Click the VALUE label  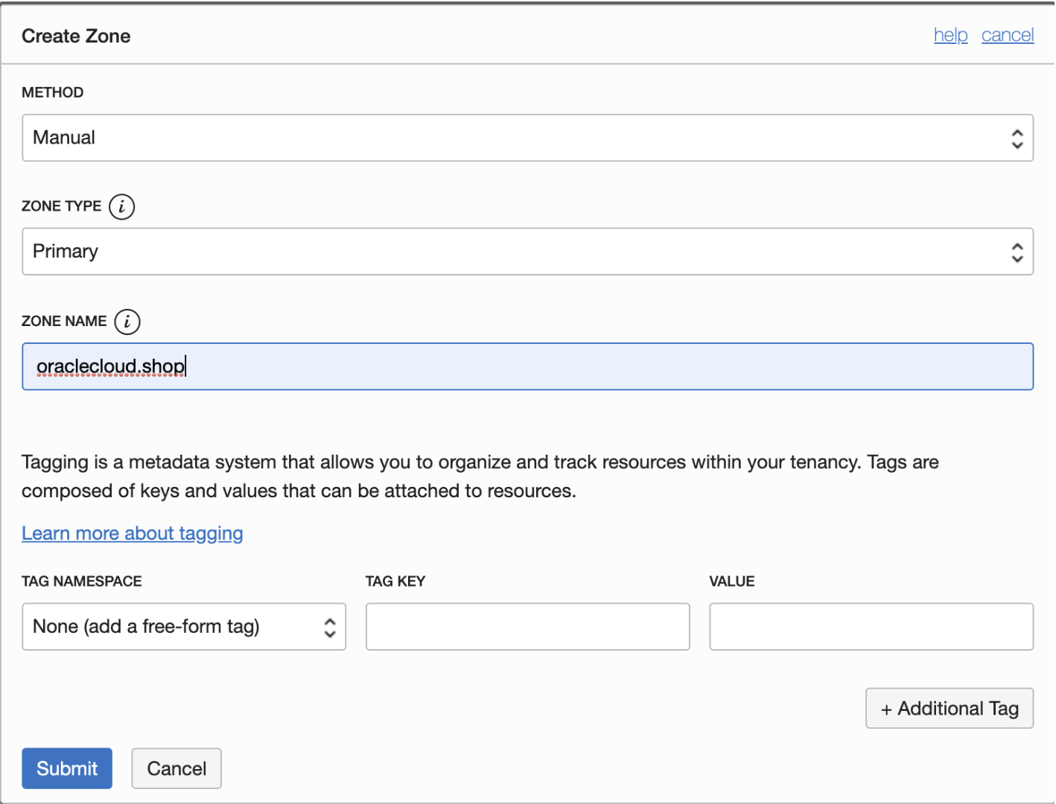(732, 581)
